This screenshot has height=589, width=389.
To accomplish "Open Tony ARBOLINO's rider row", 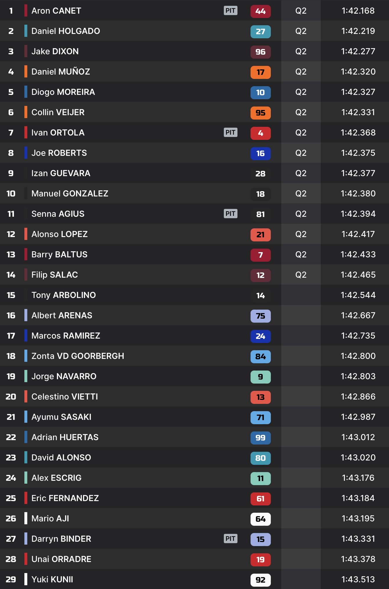I will click(x=64, y=295).
